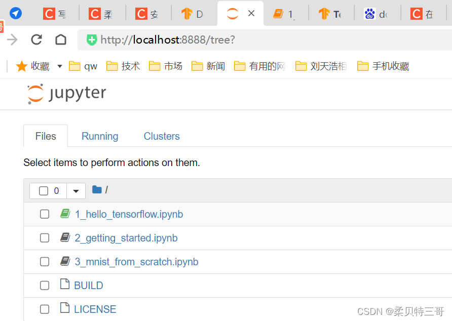Viewport: 452px width, 321px height.
Task: Click the file icon beside BUILD
Action: (x=65, y=285)
